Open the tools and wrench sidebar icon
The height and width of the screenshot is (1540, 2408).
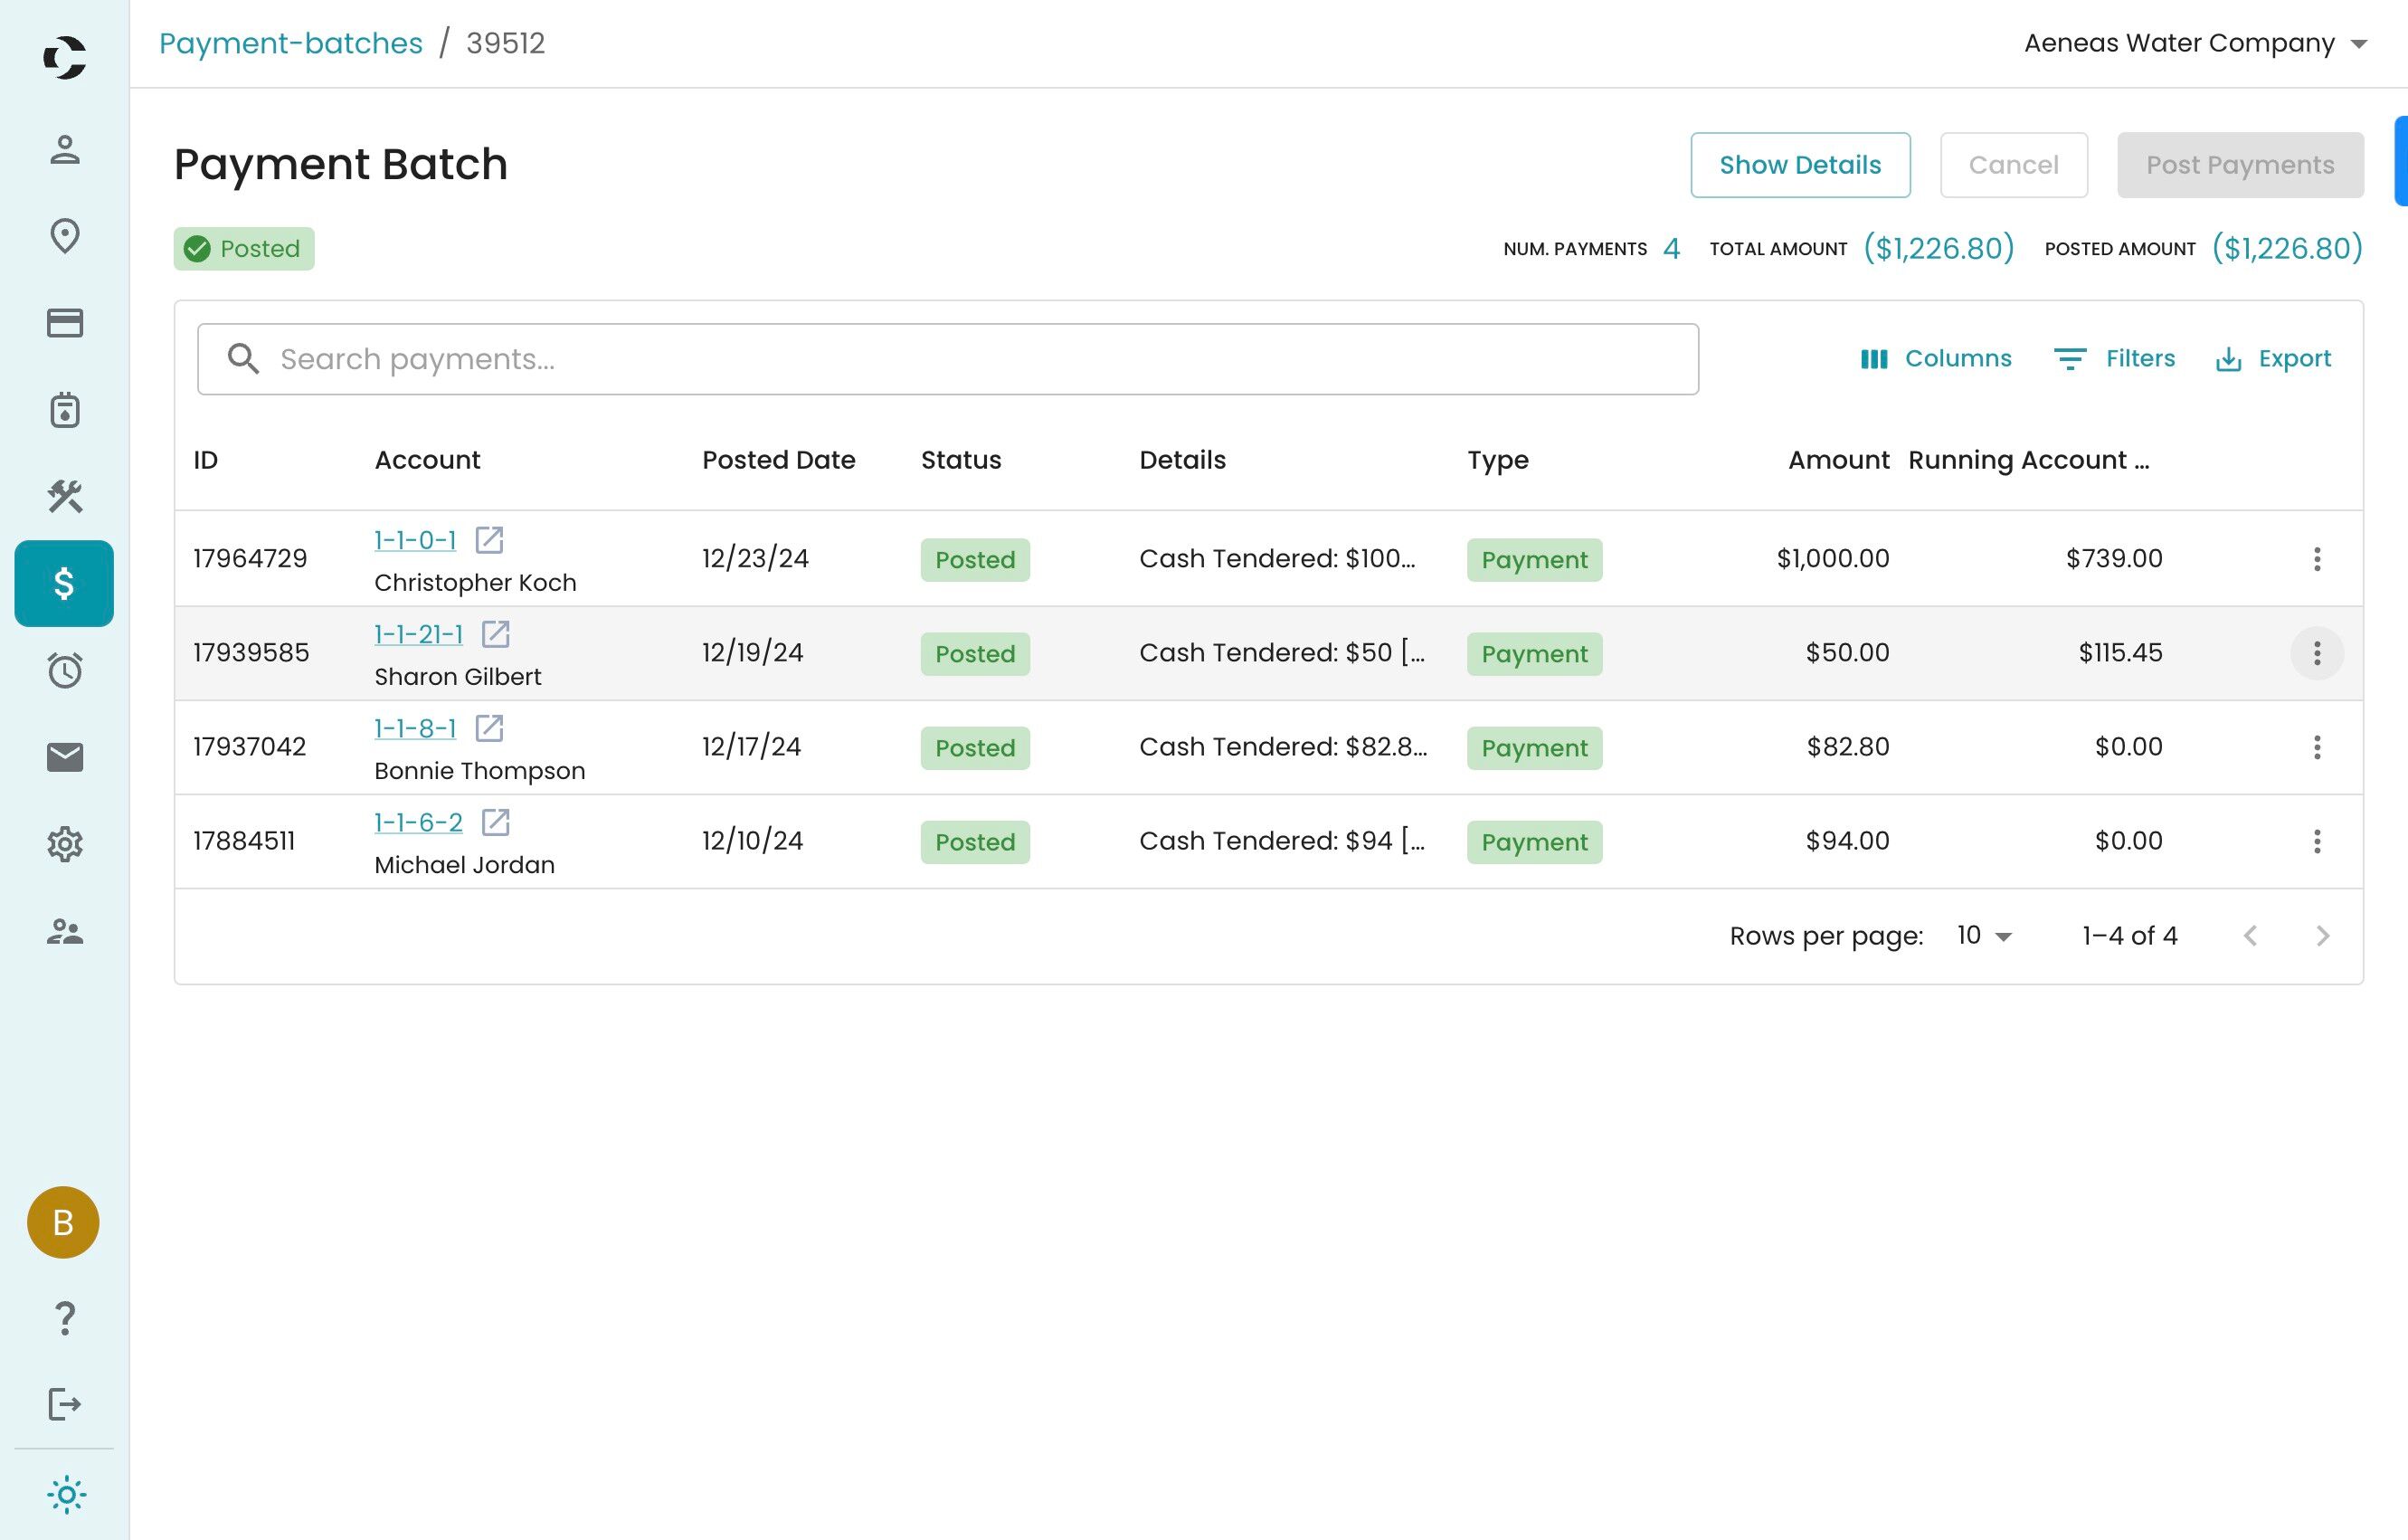click(x=64, y=496)
